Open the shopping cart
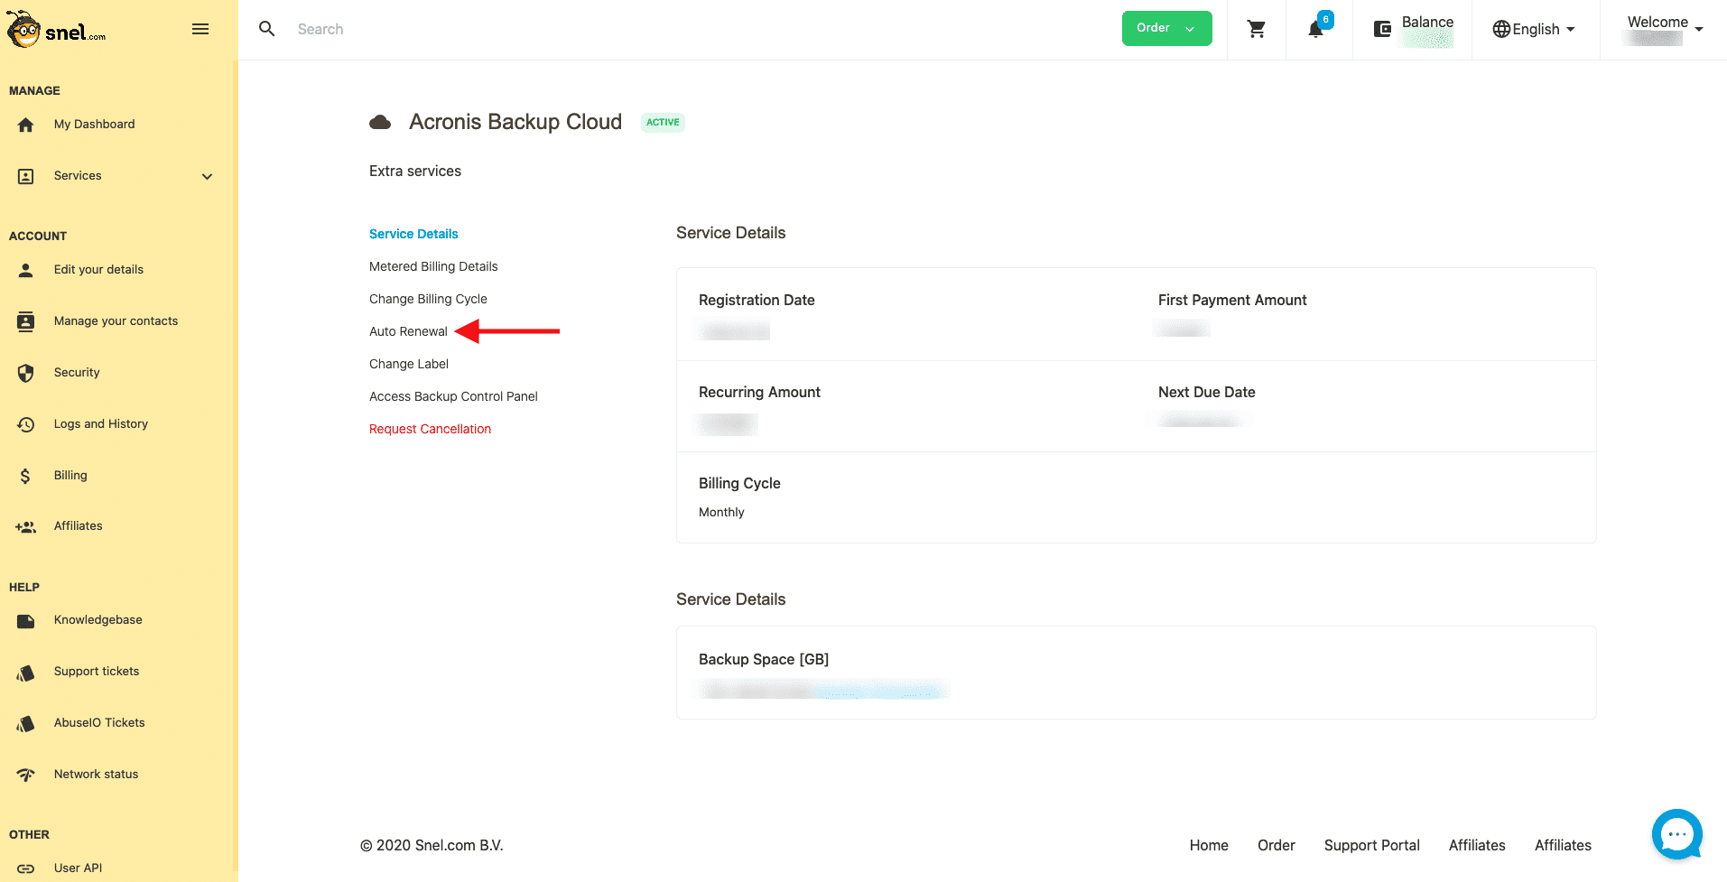The width and height of the screenshot is (1727, 882). pos(1256,29)
